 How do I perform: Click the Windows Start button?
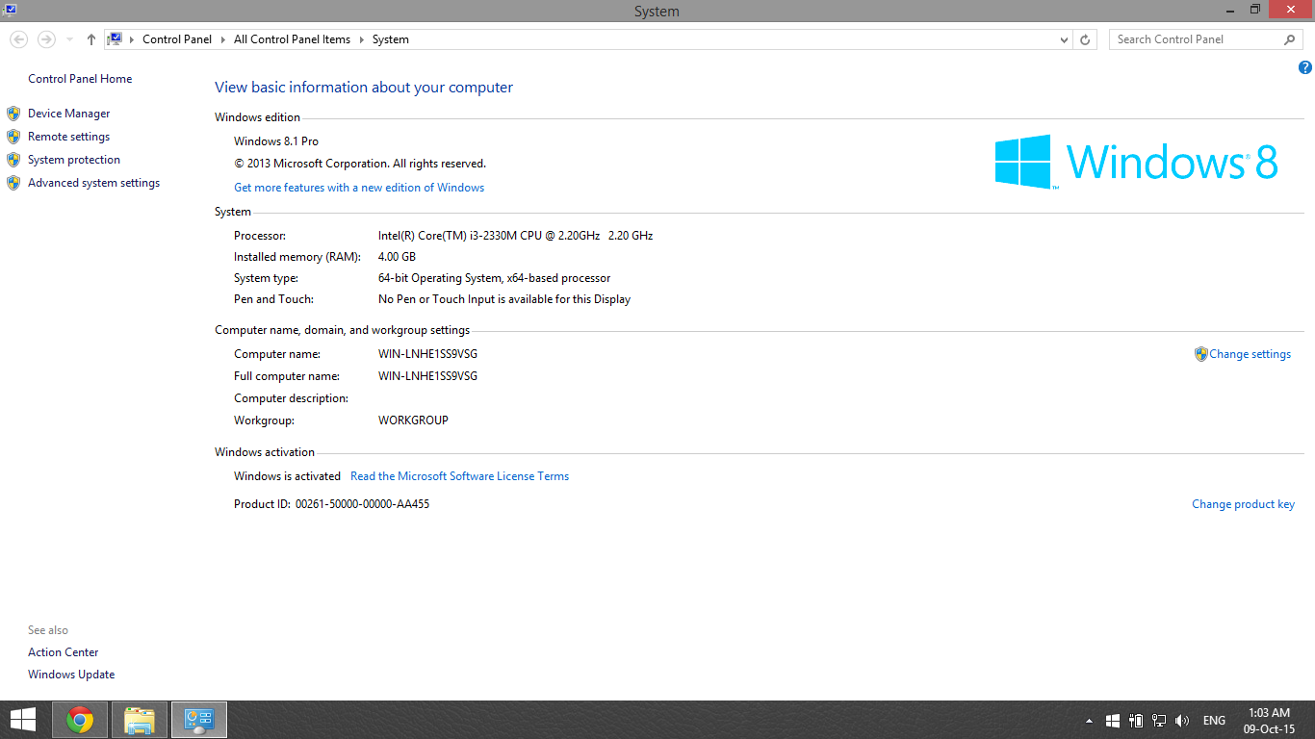coord(22,720)
